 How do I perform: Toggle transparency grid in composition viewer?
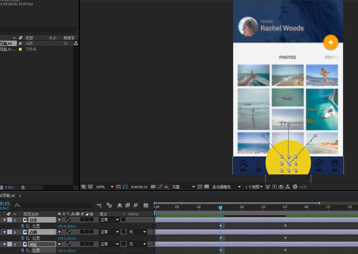[x=207, y=187]
